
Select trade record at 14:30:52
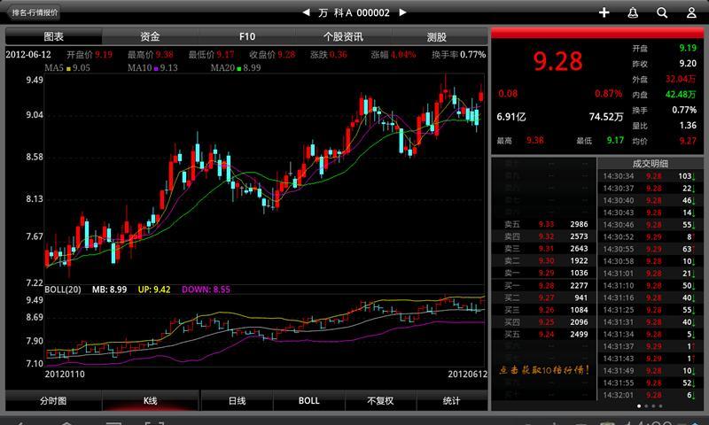[x=650, y=237]
